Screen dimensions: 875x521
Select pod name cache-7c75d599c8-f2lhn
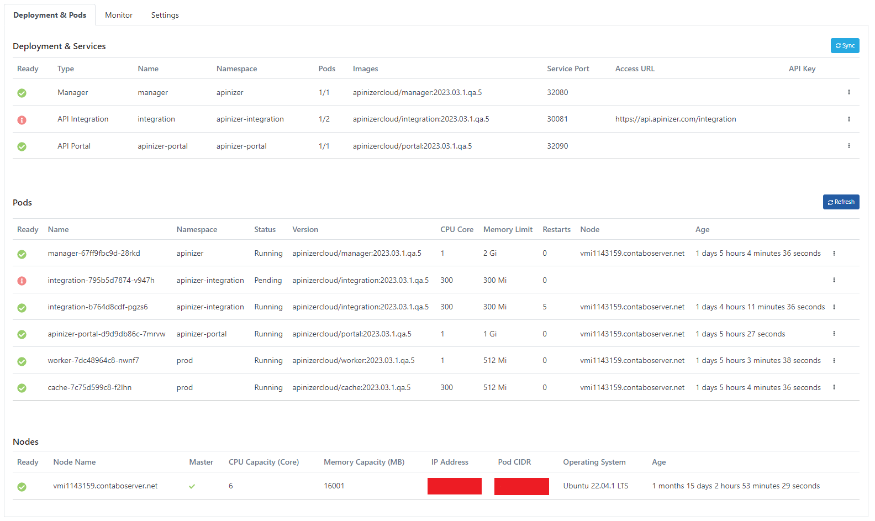click(x=89, y=387)
